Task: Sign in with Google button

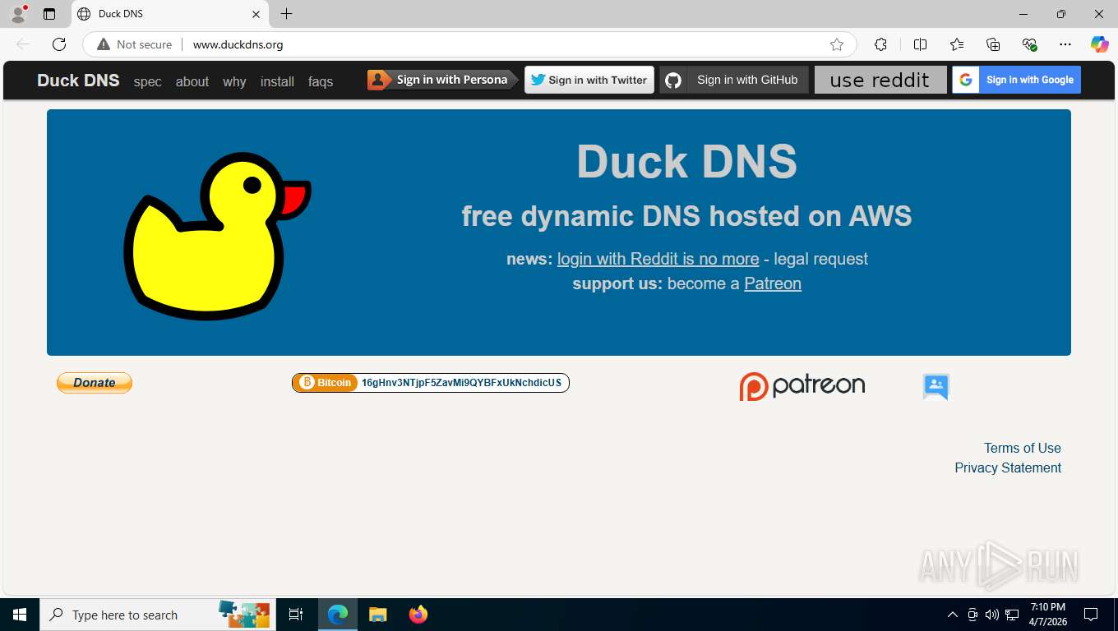Action: (1016, 80)
